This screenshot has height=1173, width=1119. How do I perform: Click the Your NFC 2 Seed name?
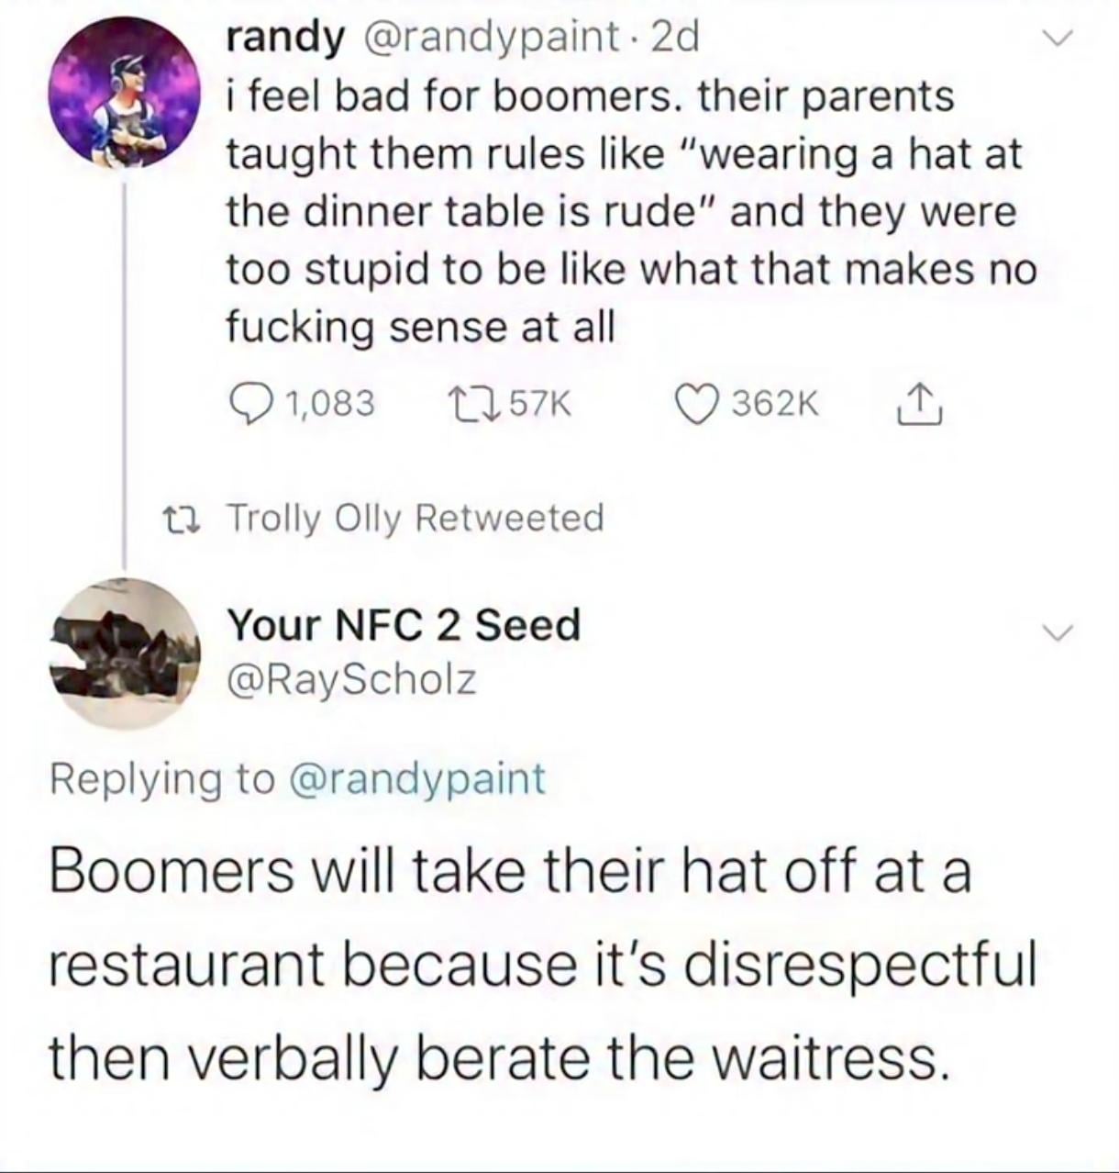coord(404,625)
